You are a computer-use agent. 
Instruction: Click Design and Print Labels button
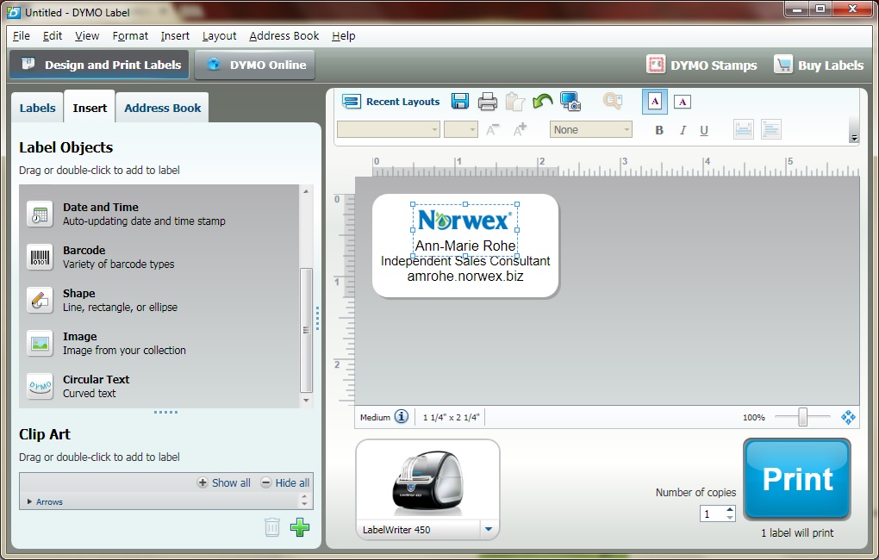click(x=99, y=65)
